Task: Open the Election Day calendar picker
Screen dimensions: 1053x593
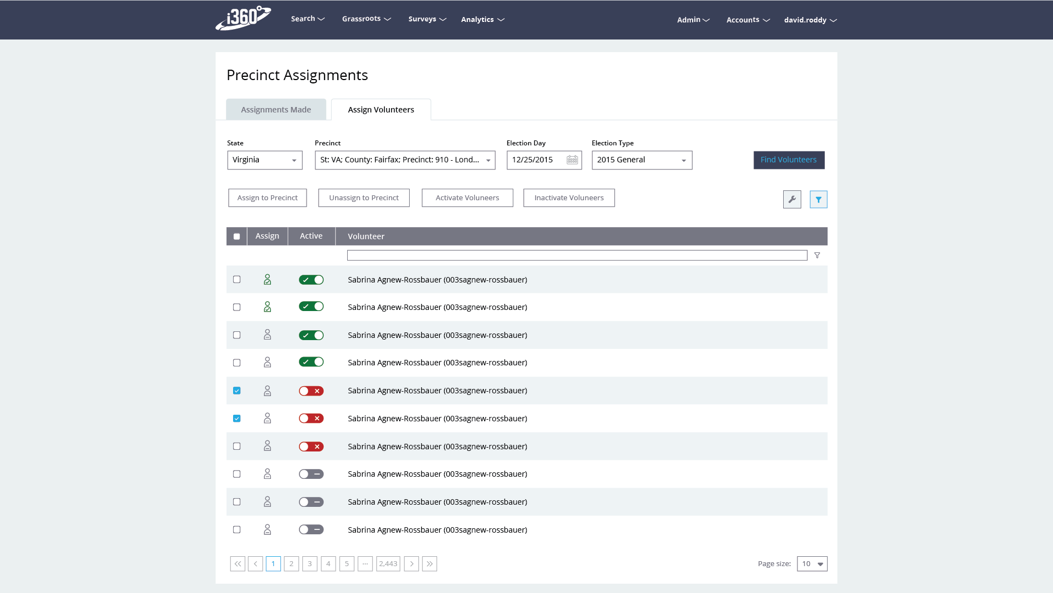Action: pyautogui.click(x=572, y=160)
